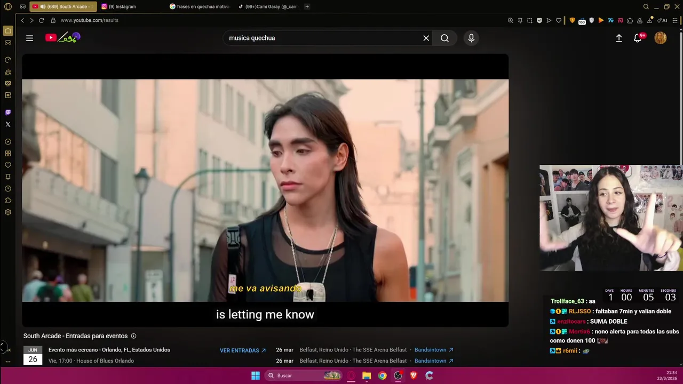This screenshot has height=384, width=683.
Task: Click the South Arcade video player
Action: 265,190
